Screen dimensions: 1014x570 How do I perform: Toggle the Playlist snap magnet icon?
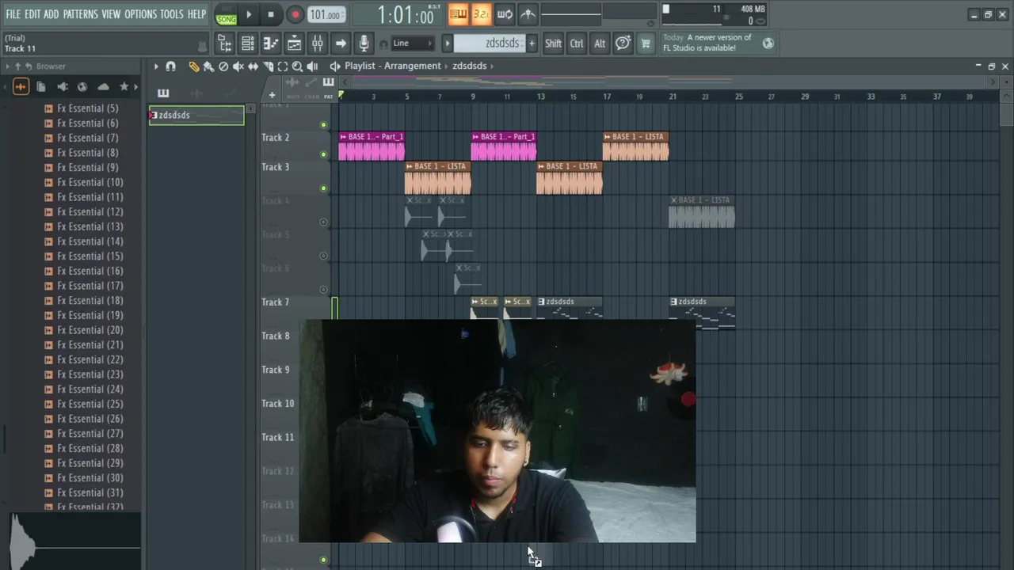[170, 66]
